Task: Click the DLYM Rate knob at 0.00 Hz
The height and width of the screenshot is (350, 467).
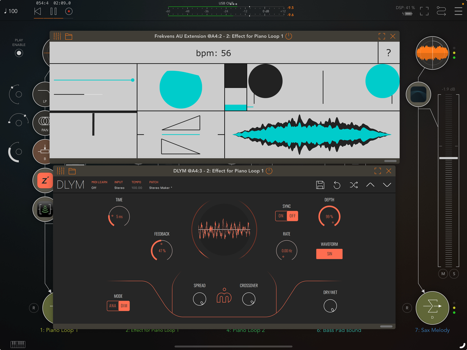Action: click(x=287, y=251)
